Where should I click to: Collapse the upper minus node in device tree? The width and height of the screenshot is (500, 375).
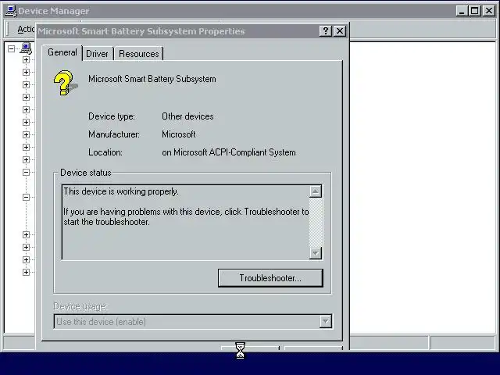tap(26, 172)
